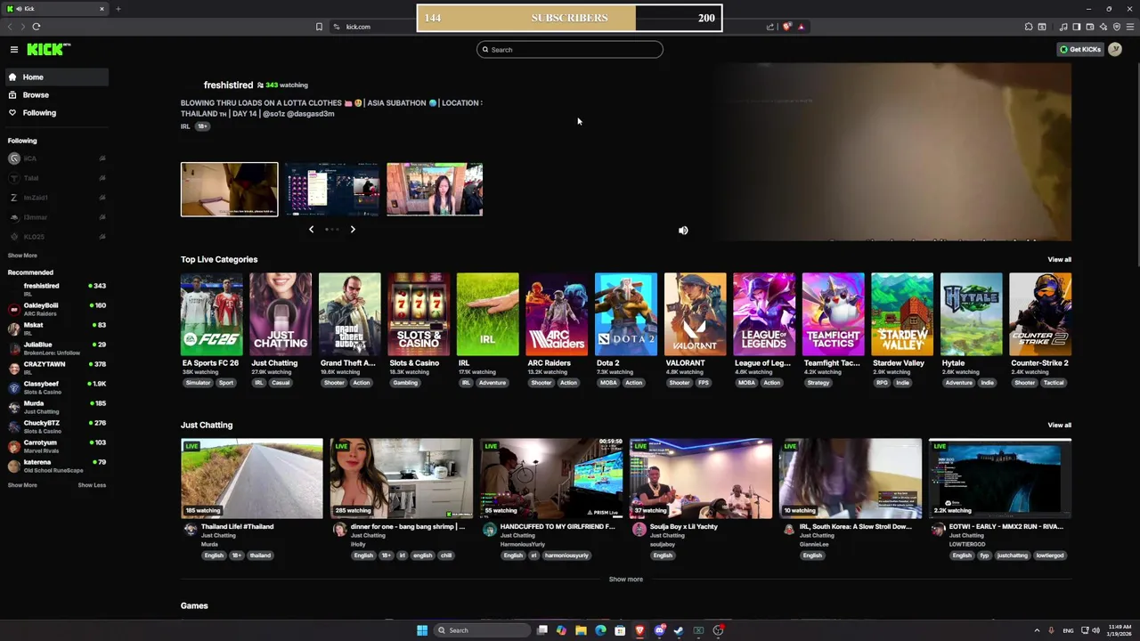
Task: Click the subscribers goal progress bar
Action: coord(569,18)
